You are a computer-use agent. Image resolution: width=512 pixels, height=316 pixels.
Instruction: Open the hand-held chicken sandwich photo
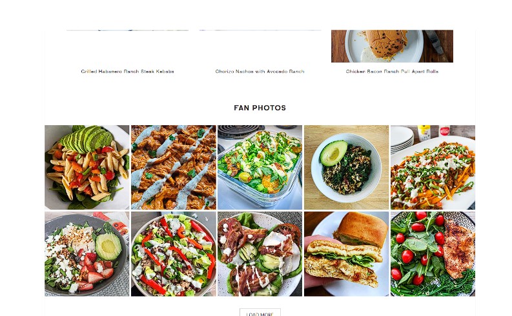point(347,253)
